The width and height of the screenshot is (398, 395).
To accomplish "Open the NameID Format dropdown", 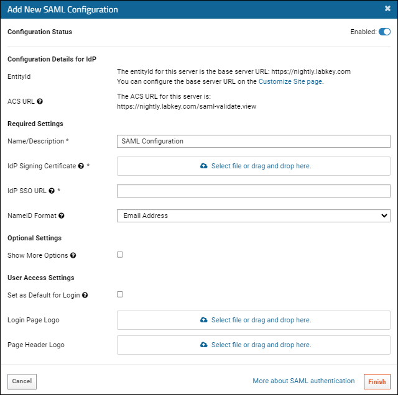I will coord(254,216).
